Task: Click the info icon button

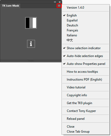Action: (31, 44)
